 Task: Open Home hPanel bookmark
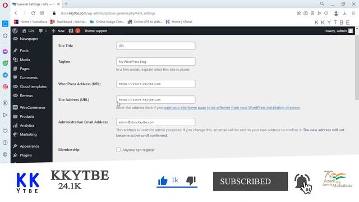(x=179, y=22)
